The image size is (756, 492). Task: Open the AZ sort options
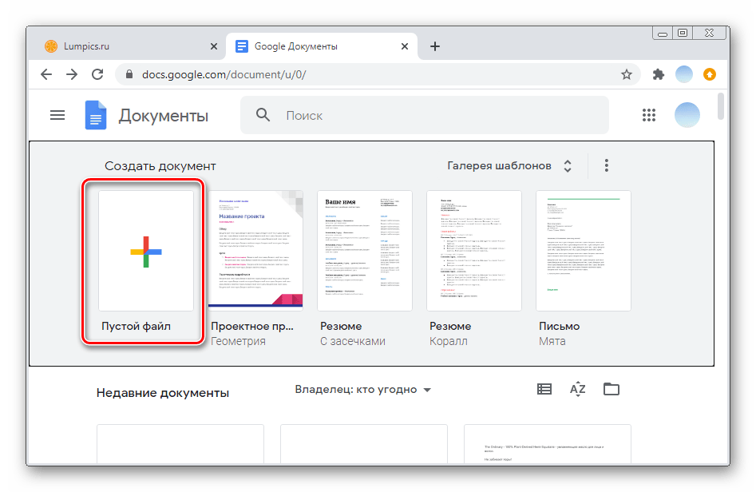pyautogui.click(x=578, y=389)
